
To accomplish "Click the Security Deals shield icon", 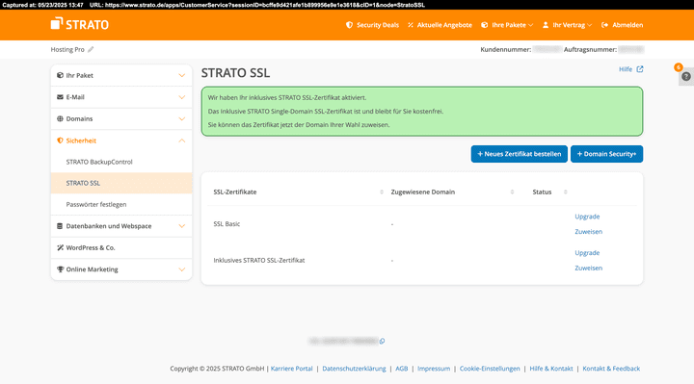I will click(x=349, y=25).
